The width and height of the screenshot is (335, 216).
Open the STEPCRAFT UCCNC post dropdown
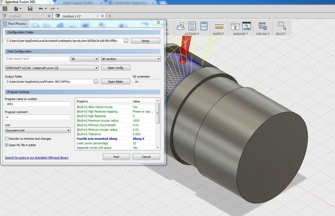pyautogui.click(x=52, y=68)
